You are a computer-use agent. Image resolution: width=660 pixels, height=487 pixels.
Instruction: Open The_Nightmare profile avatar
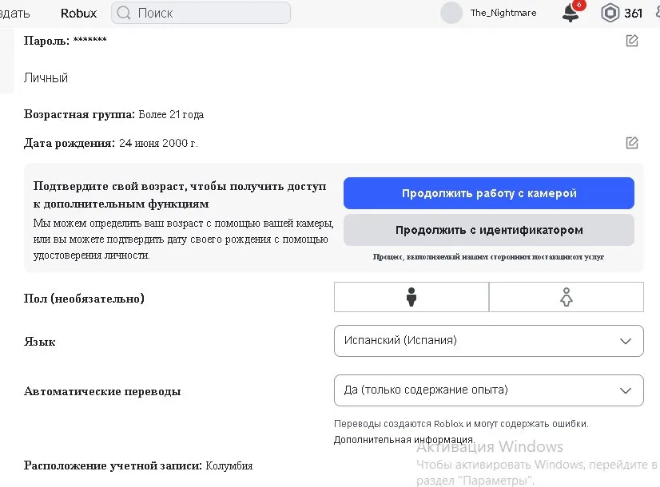pyautogui.click(x=451, y=13)
